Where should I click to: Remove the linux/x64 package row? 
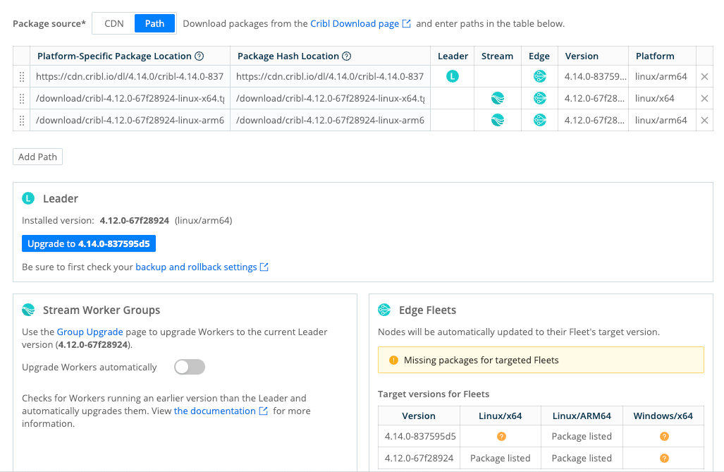click(704, 99)
